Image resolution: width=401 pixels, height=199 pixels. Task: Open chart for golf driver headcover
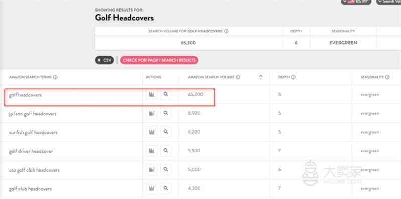coord(152,151)
